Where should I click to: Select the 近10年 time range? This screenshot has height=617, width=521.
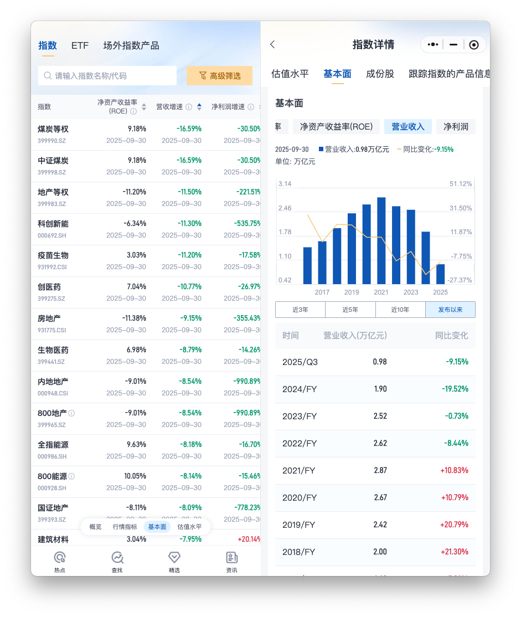click(x=400, y=310)
